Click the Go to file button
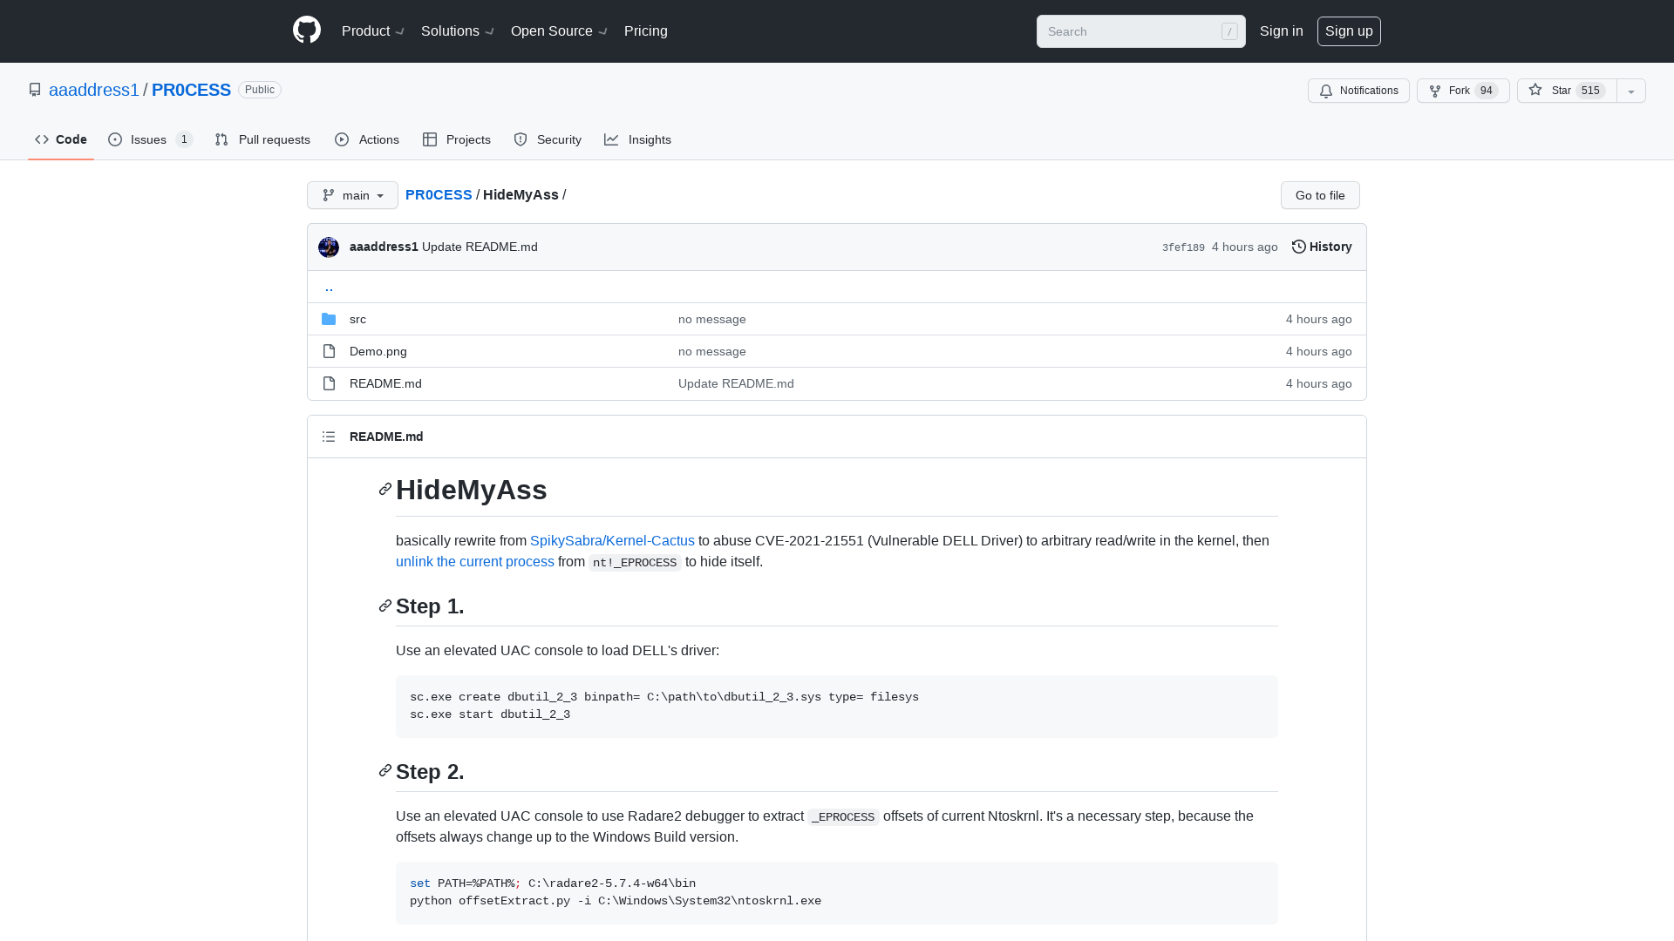This screenshot has width=1674, height=941. point(1319,195)
